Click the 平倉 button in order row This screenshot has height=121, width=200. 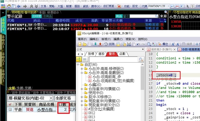point(17,109)
